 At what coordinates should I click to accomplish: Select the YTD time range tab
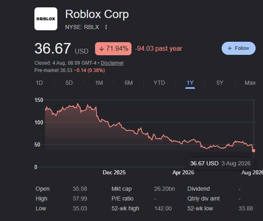(x=159, y=83)
